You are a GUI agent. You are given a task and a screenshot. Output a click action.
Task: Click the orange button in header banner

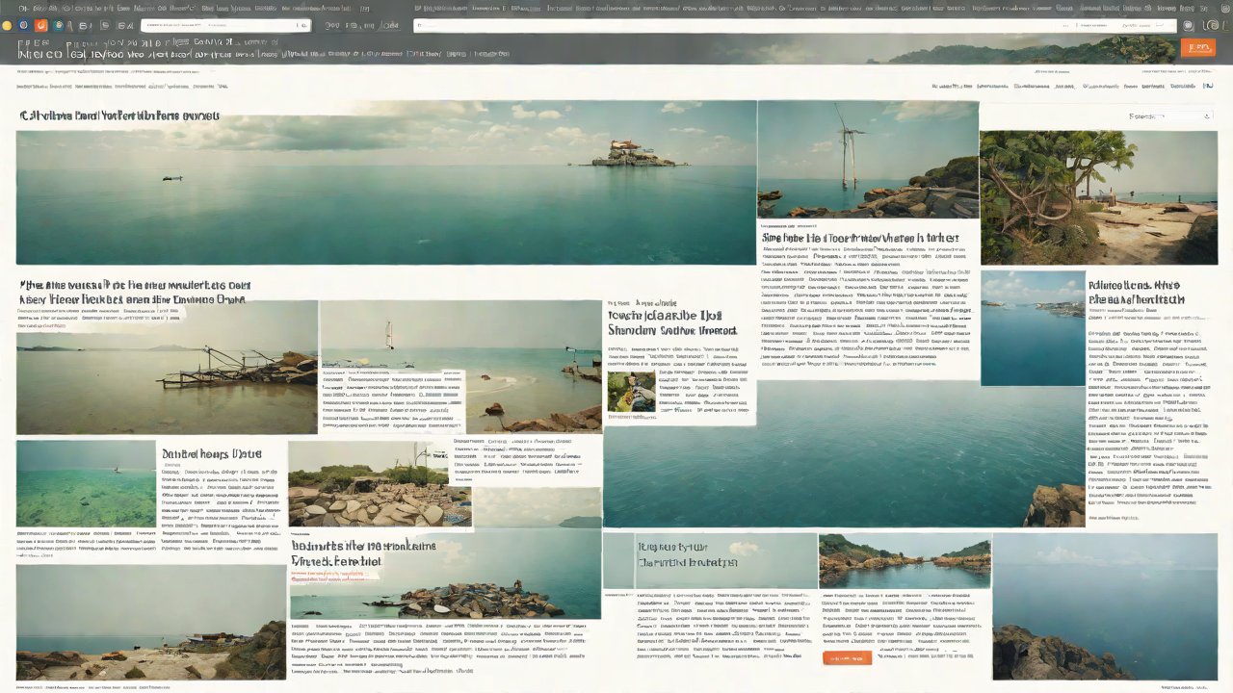coord(1197,47)
